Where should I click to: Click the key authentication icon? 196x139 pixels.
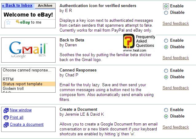[x=18, y=22]
